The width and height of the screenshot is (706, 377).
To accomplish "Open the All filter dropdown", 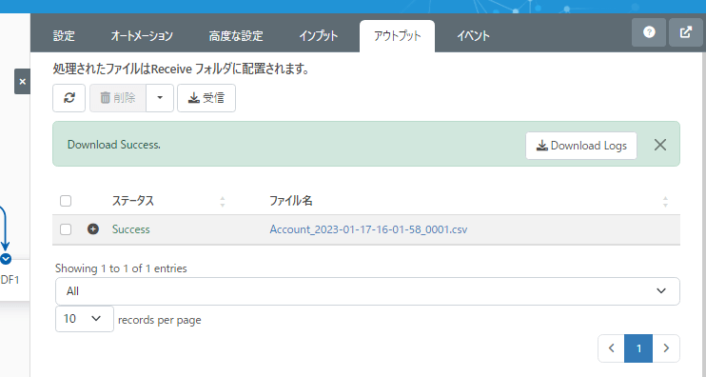I will 367,291.
